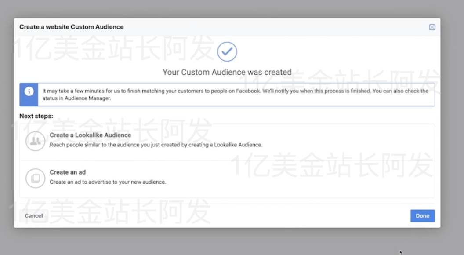464x255 pixels.
Task: Click the Create an ad square icon
Action: [35, 178]
